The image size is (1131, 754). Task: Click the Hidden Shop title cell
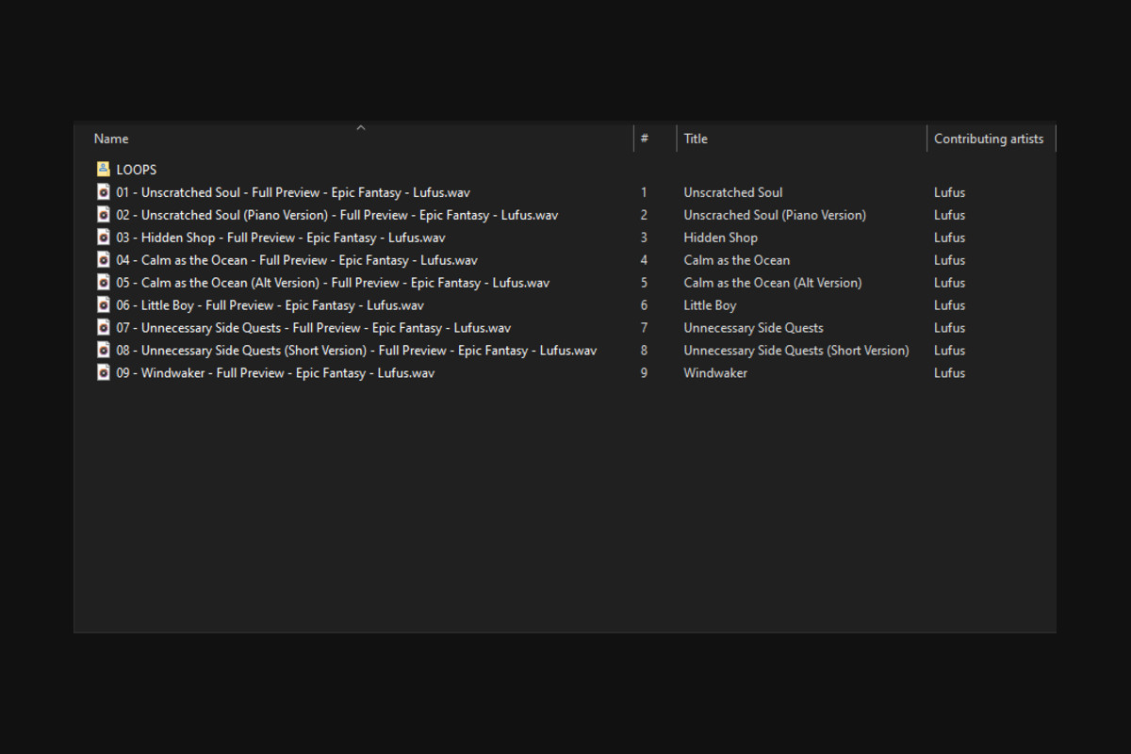[720, 238]
